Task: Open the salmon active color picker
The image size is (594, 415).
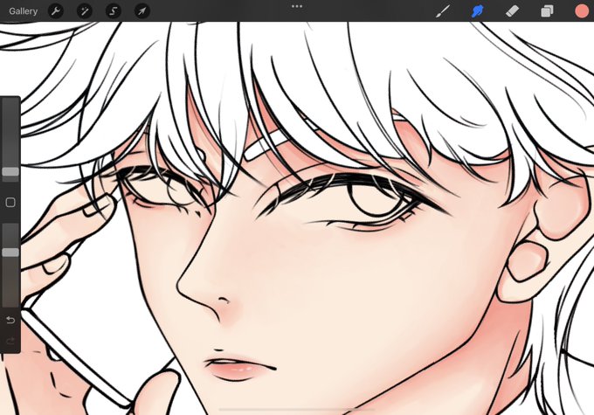Action: (582, 11)
